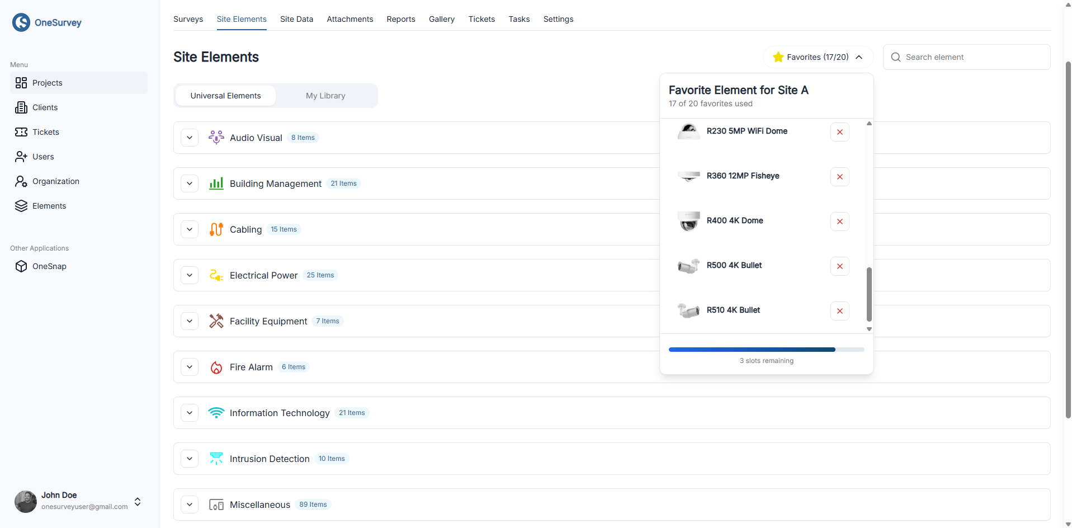Screen dimensions: 1072x528
Task: Select the Fire Alarm flame icon
Action: point(216,367)
